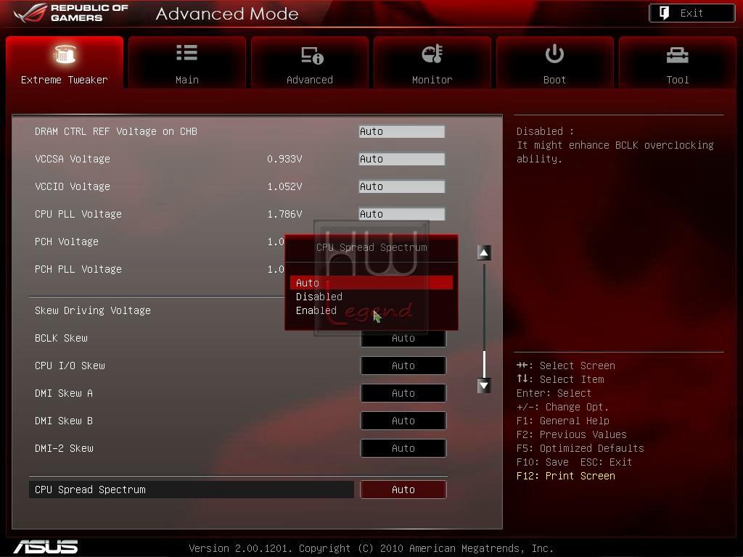Open the BCLK Skew Auto dropdown
The image size is (743, 557).
click(x=403, y=338)
